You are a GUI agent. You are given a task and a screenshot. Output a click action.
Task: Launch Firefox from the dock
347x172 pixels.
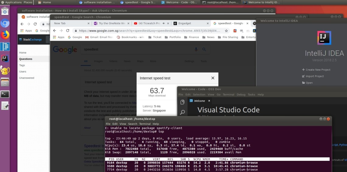point(5,35)
